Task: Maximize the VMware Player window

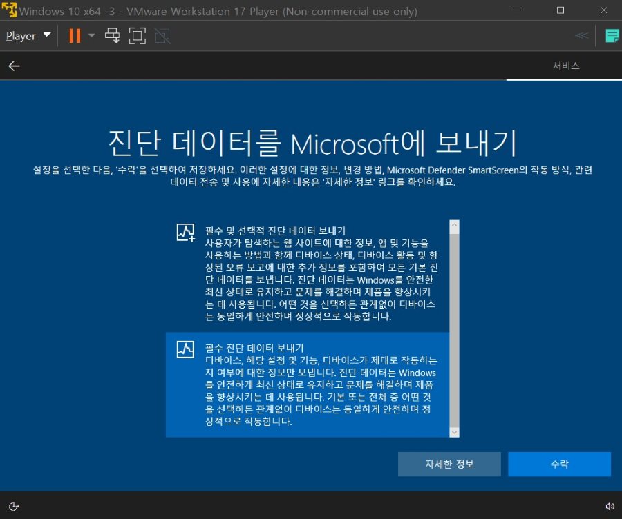Action: (560, 10)
